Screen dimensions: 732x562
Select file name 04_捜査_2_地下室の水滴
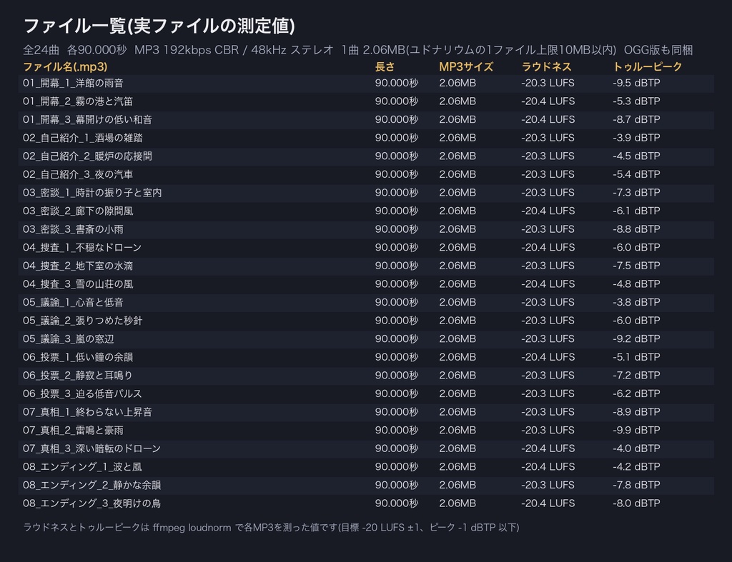pos(78,266)
